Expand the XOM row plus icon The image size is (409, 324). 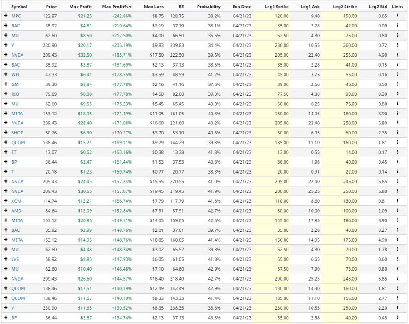tap(6, 201)
